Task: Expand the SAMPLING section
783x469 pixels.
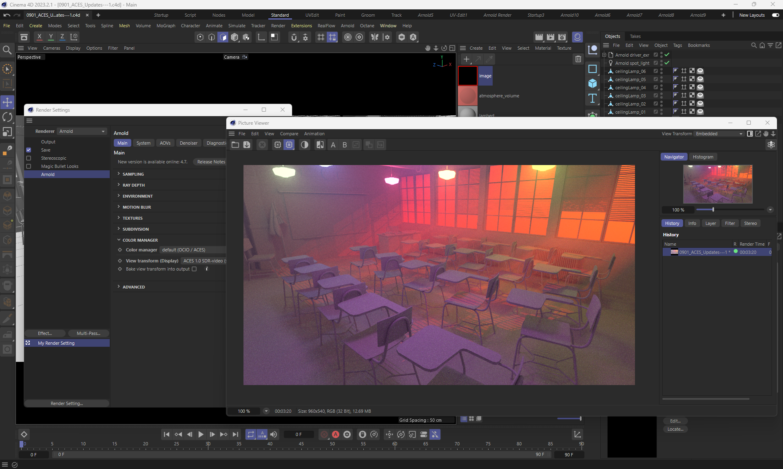Action: tap(133, 174)
